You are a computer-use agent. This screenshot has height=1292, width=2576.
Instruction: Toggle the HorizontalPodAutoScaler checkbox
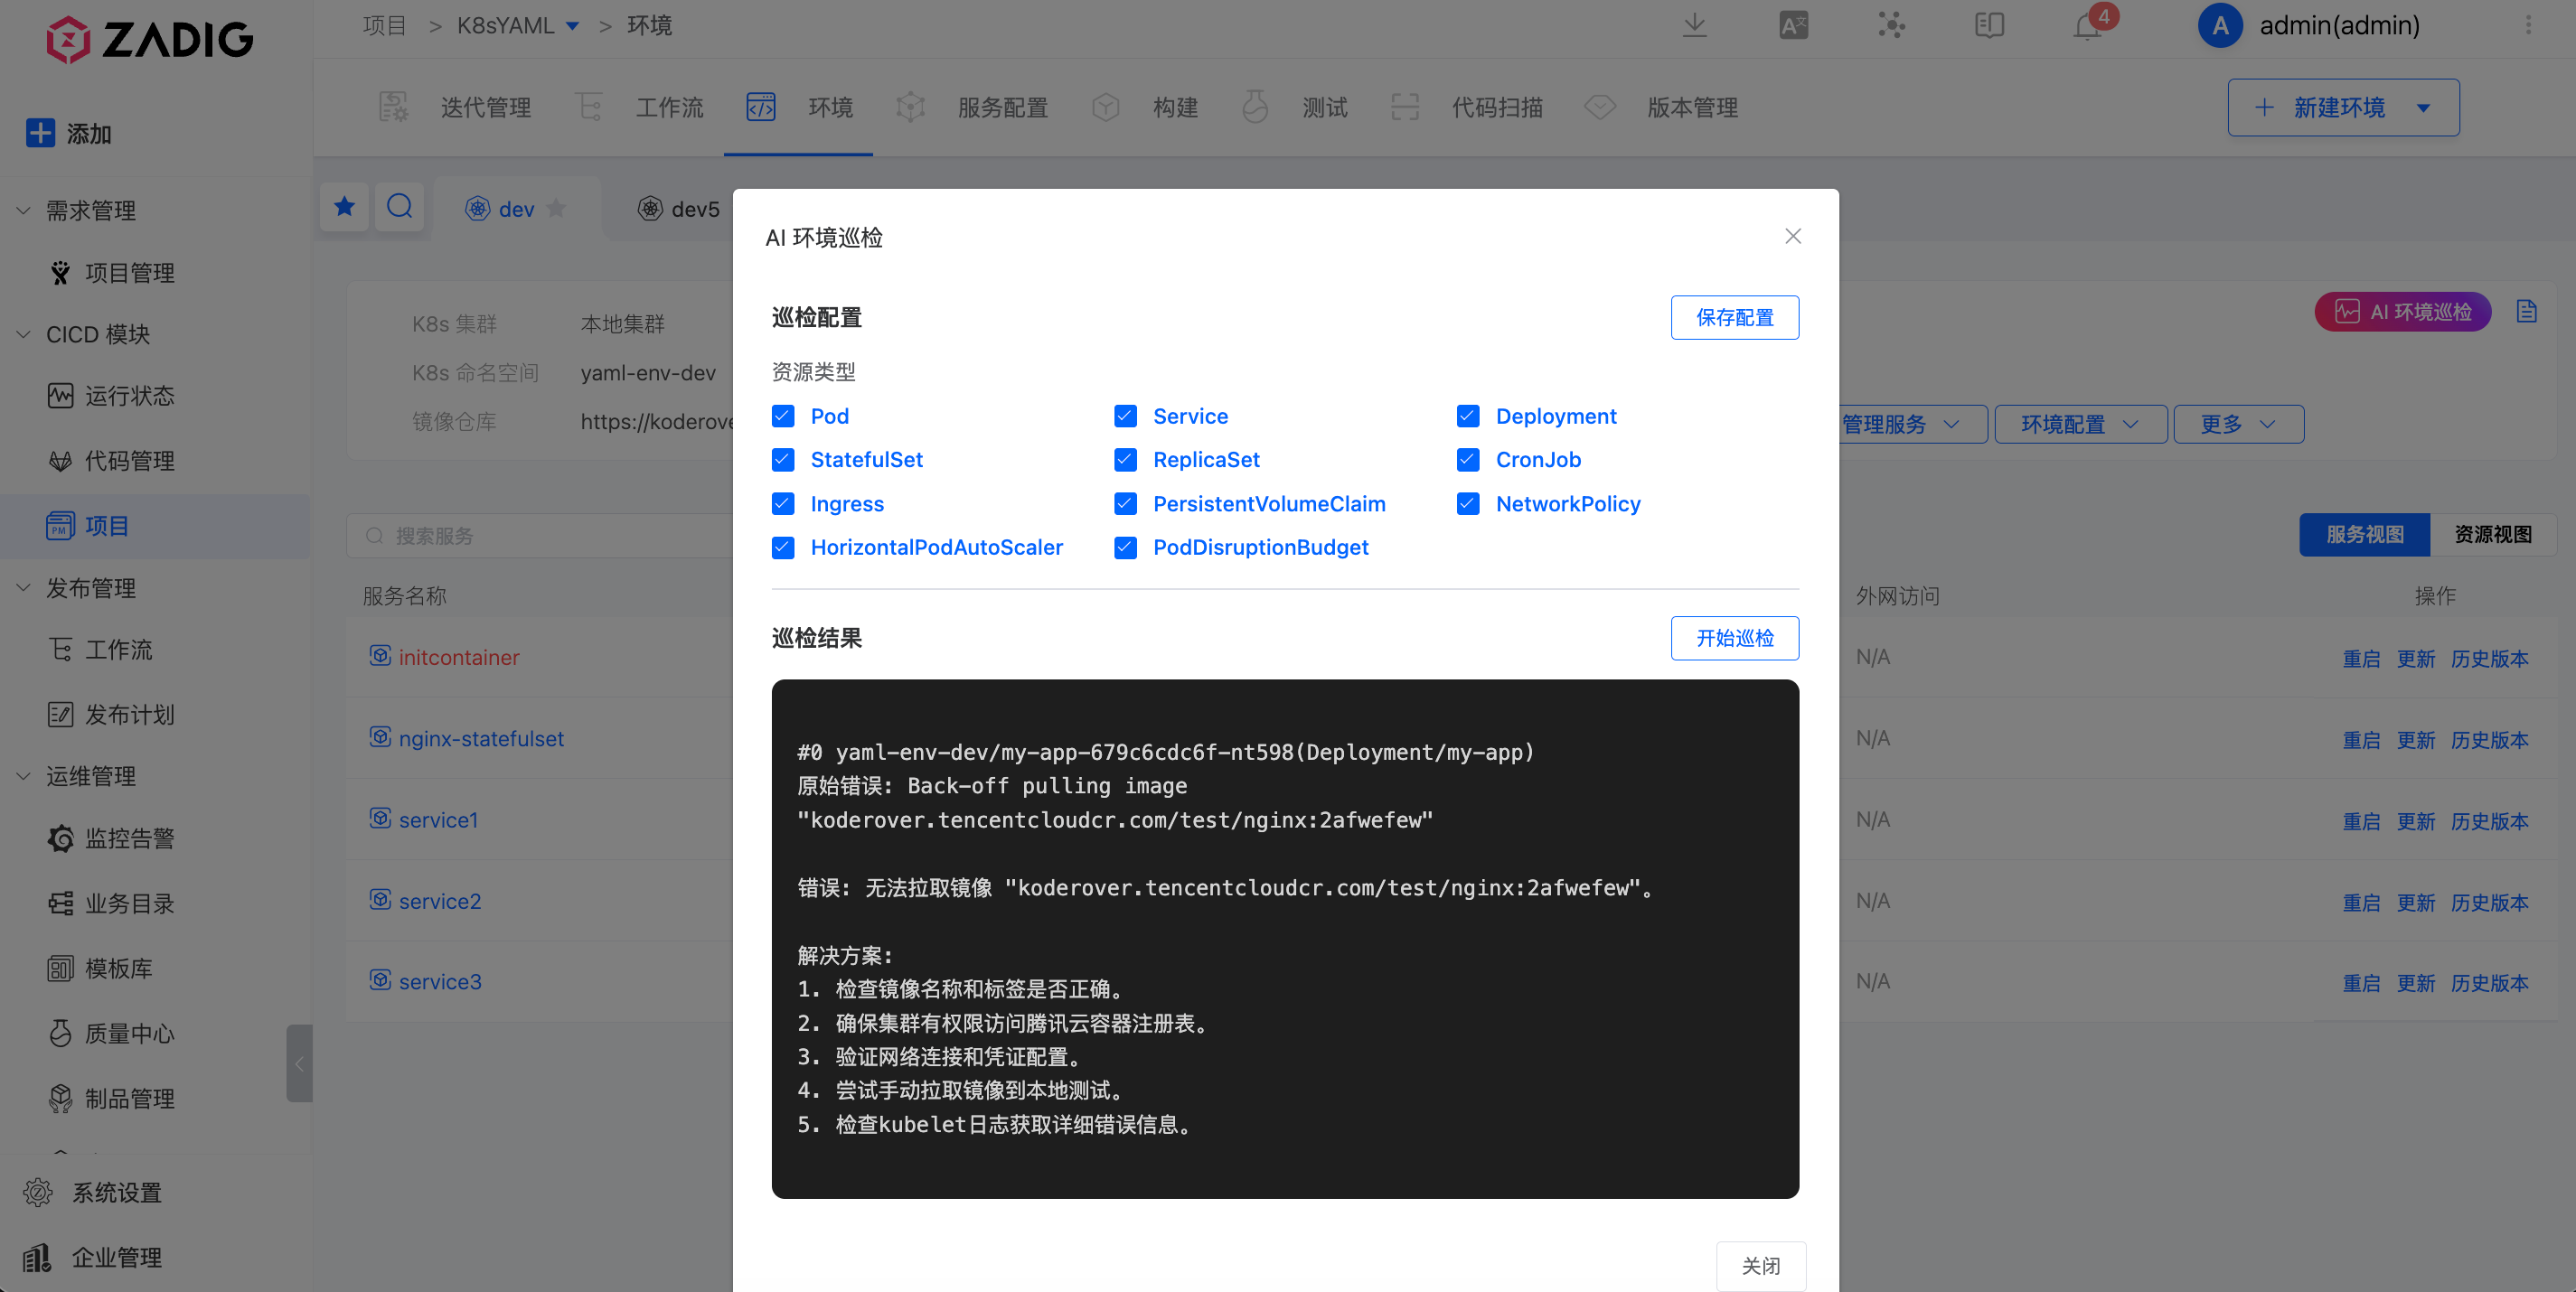783,548
